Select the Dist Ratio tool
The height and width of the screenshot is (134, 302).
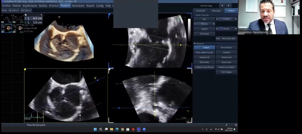click(205, 62)
